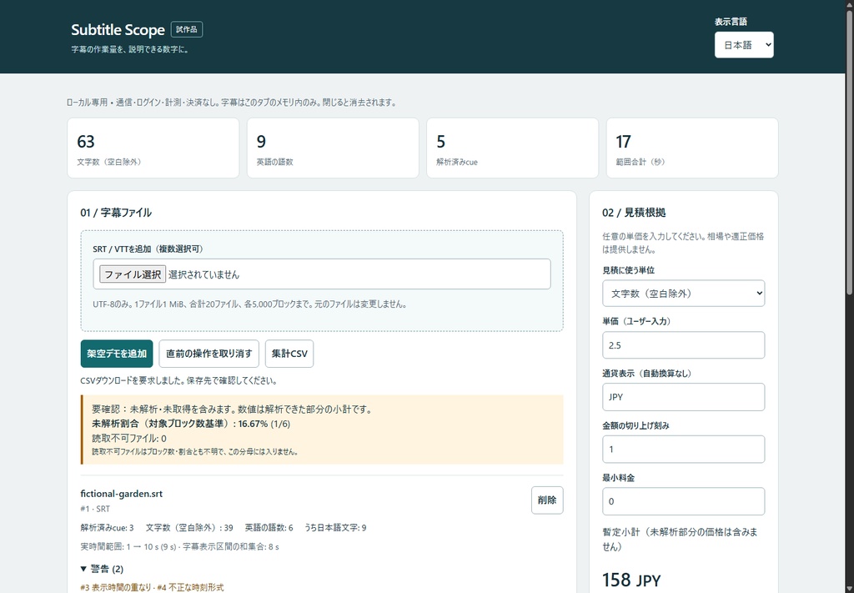Delete fictional-garden.srt with the 削除 button
The width and height of the screenshot is (854, 593).
[x=547, y=500]
